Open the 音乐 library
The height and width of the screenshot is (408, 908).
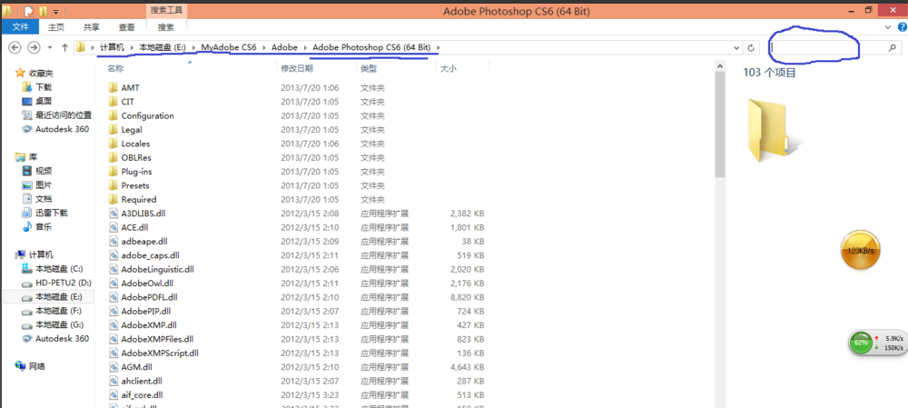(37, 226)
